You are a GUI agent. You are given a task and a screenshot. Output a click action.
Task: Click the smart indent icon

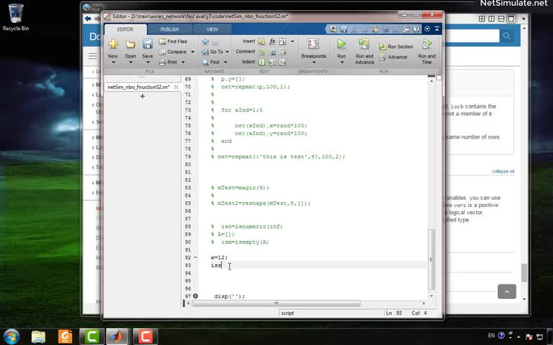[x=261, y=63]
